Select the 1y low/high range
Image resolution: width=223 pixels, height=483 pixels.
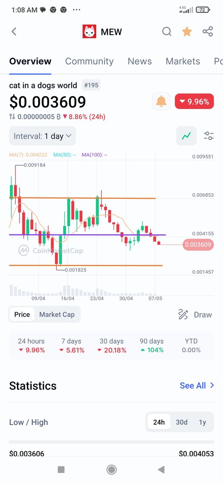[202, 422]
